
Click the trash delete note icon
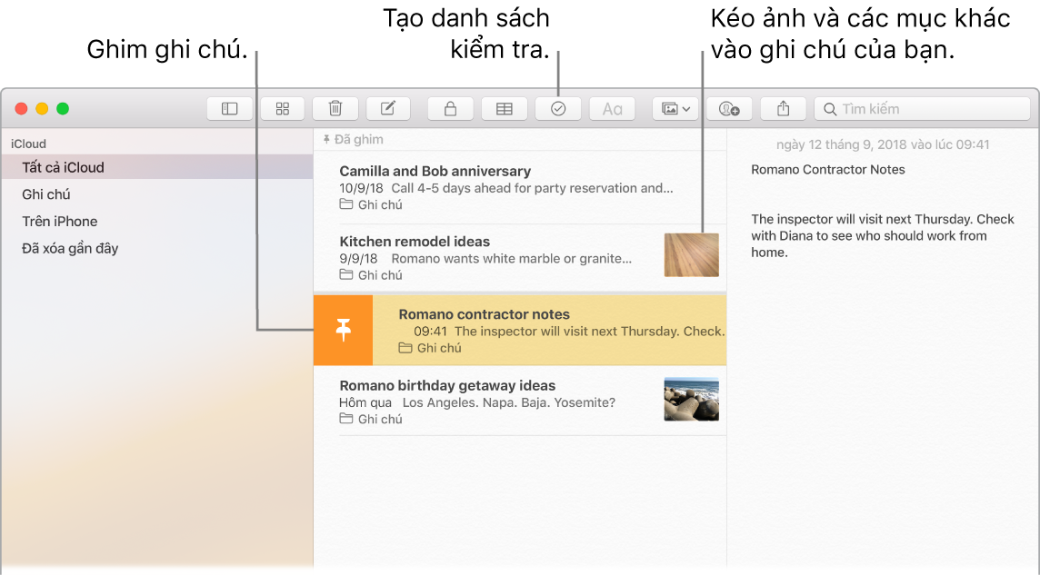(x=335, y=109)
